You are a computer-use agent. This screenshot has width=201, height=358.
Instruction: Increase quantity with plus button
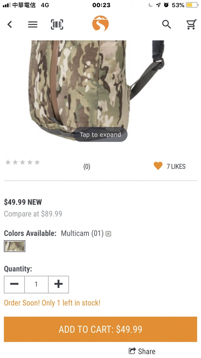pos(58,284)
